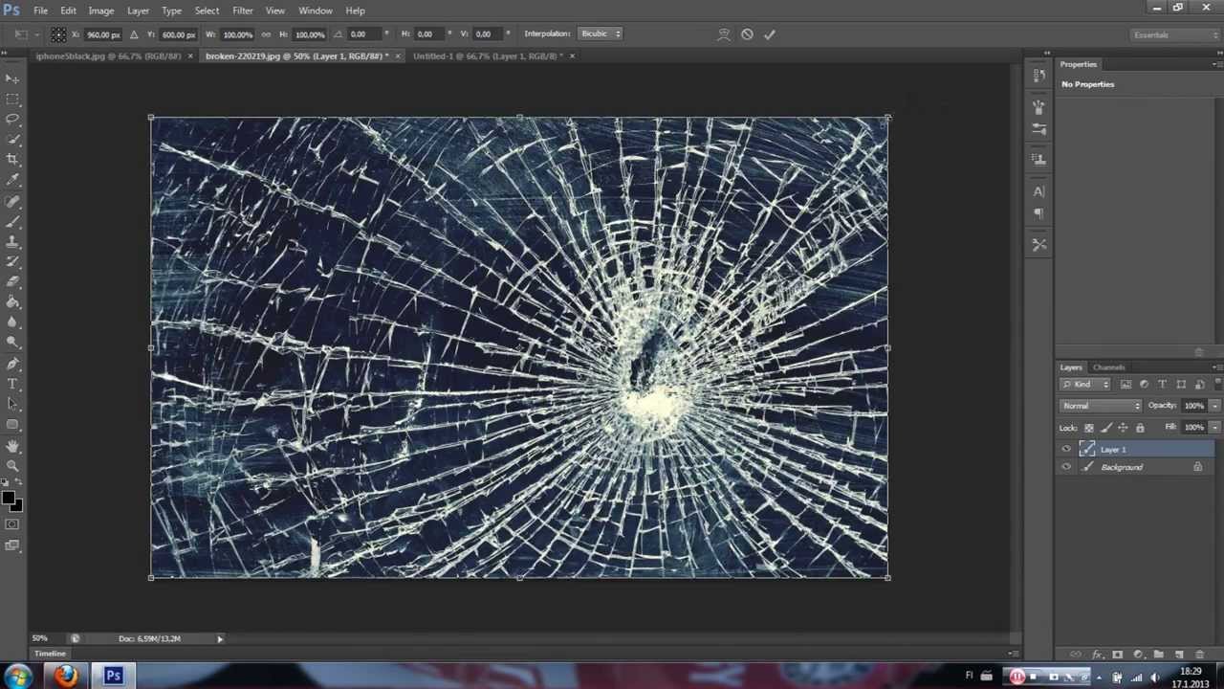Select the Hand tool
Image resolution: width=1224 pixels, height=689 pixels.
click(x=12, y=446)
